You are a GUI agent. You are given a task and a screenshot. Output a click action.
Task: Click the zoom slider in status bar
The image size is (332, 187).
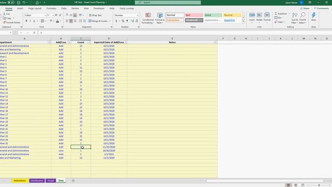[319, 185]
